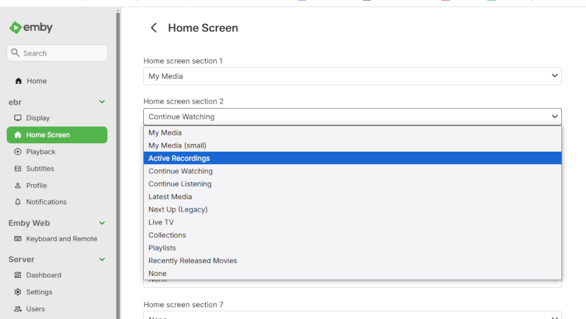Open the Users management page

(x=35, y=309)
